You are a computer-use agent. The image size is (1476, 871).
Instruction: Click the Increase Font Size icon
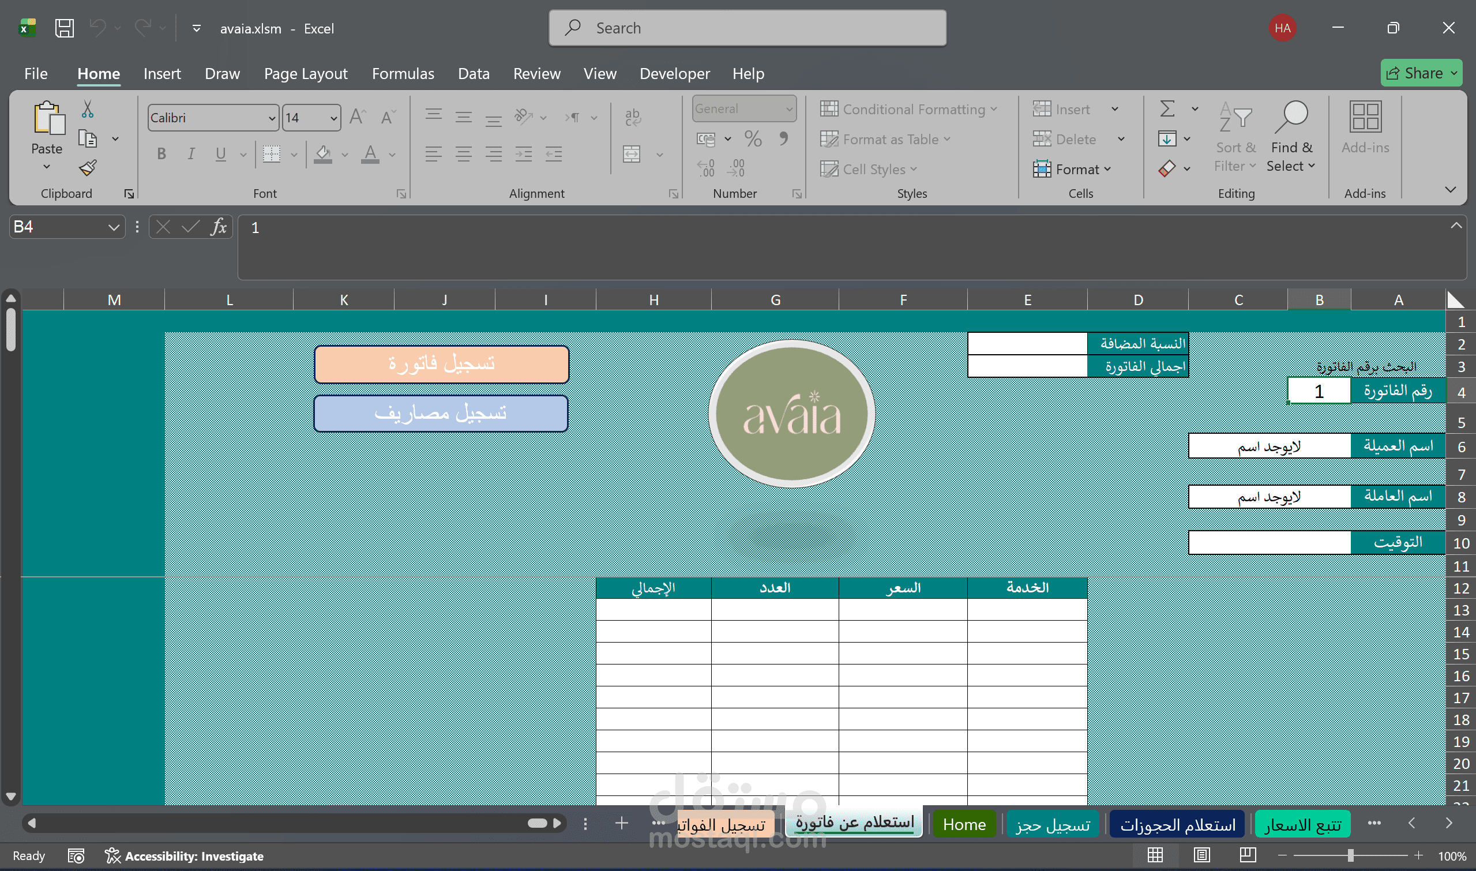click(358, 118)
